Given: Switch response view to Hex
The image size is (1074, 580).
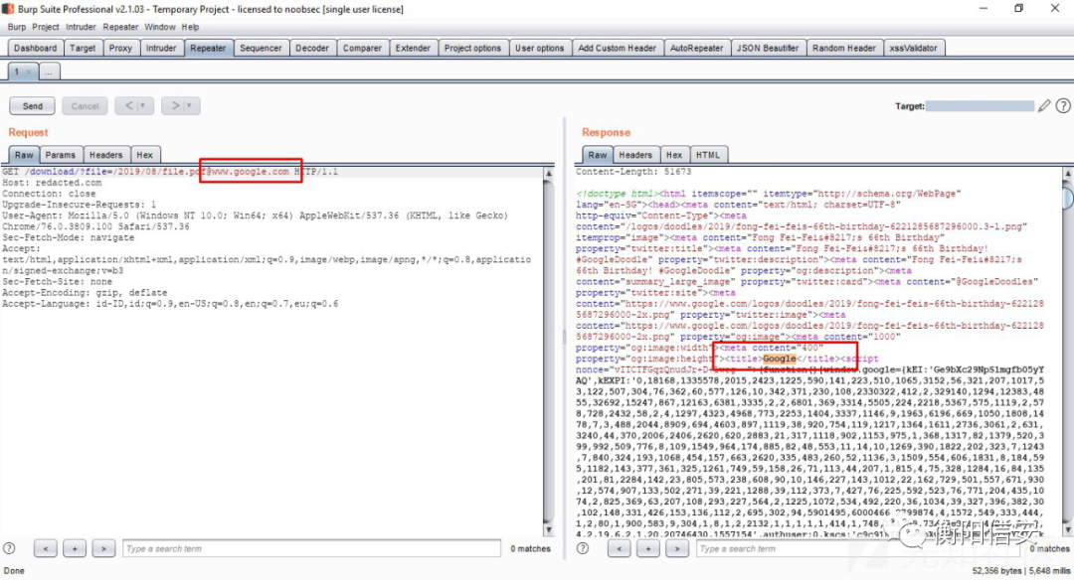Looking at the screenshot, I should pyautogui.click(x=674, y=155).
